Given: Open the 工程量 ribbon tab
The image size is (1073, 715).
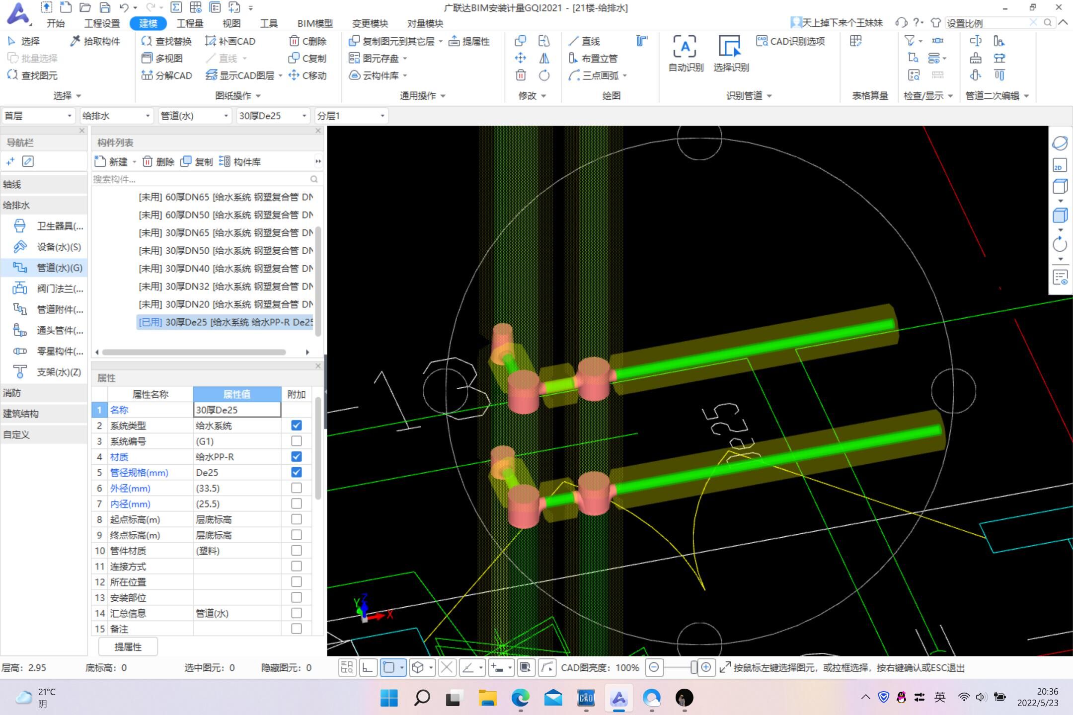Looking at the screenshot, I should [190, 23].
